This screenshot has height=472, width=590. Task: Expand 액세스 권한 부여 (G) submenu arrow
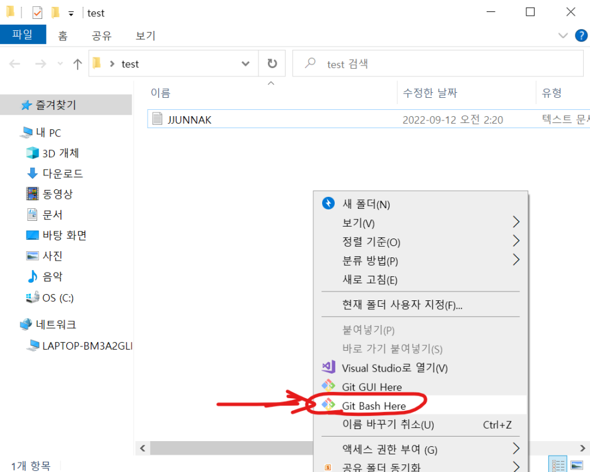[x=516, y=449]
